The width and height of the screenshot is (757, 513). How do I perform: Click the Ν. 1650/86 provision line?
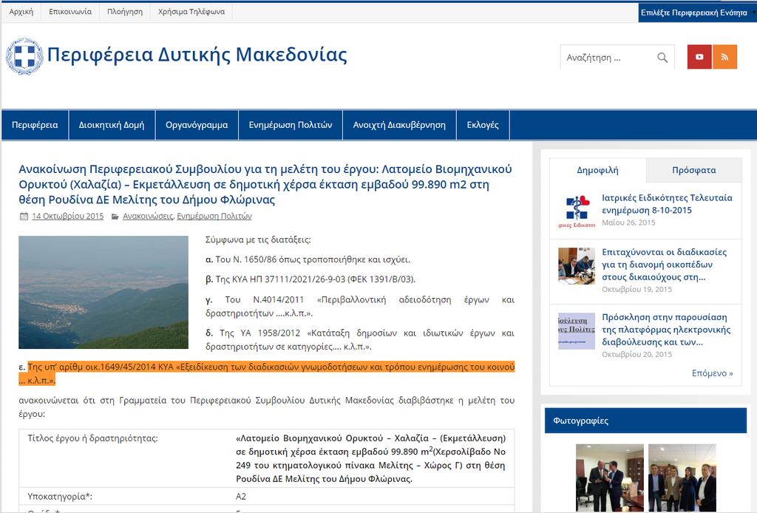(x=308, y=259)
